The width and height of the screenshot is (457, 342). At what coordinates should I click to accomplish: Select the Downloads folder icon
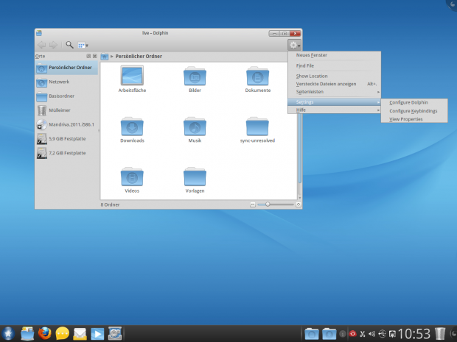pyautogui.click(x=132, y=127)
